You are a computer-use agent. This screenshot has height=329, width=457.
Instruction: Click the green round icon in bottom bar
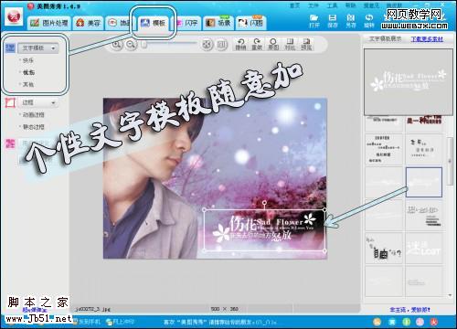coord(407,322)
